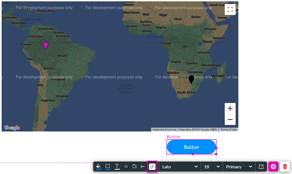This screenshot has width=292, height=174.
Task: Click the black marker near South Africa
Action: [x=191, y=79]
